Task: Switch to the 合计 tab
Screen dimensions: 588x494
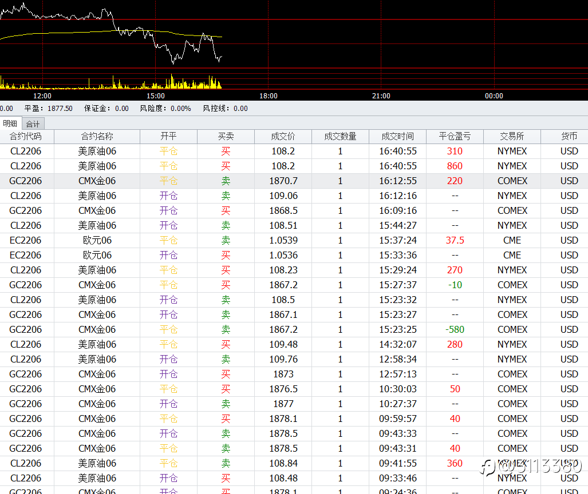Action: coord(33,124)
